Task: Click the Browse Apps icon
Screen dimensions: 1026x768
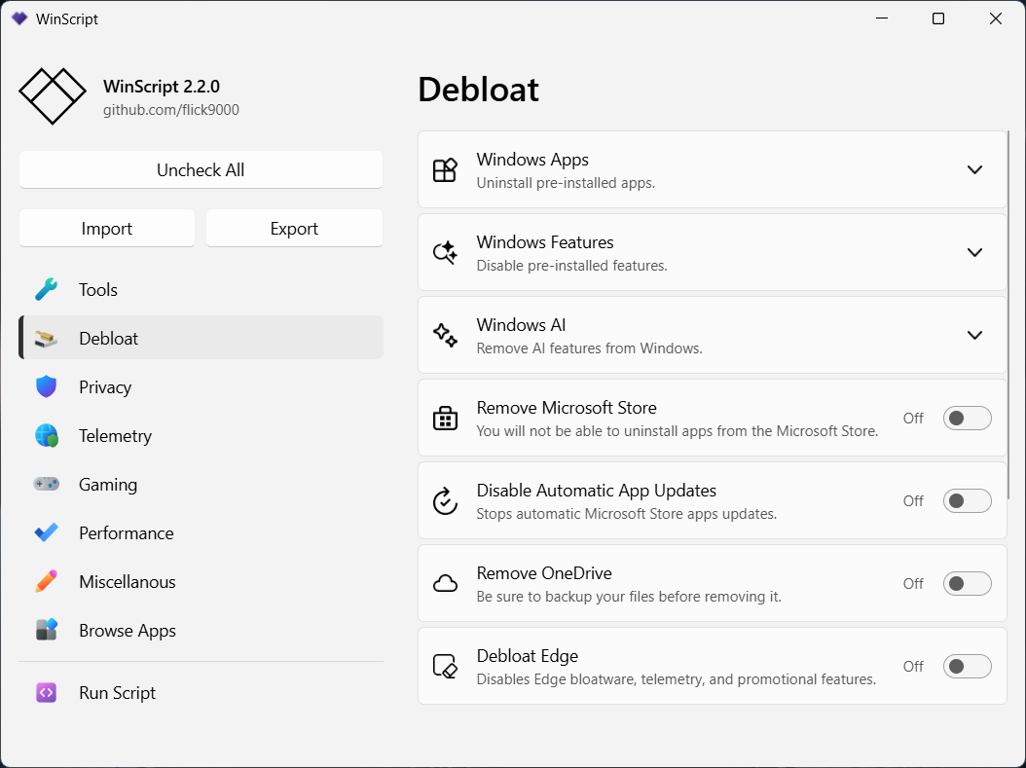Action: pos(46,631)
